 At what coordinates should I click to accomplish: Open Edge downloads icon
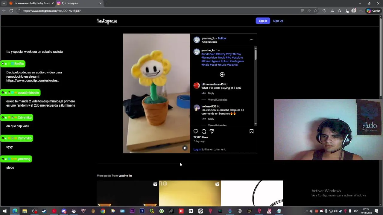pyautogui.click(x=347, y=11)
